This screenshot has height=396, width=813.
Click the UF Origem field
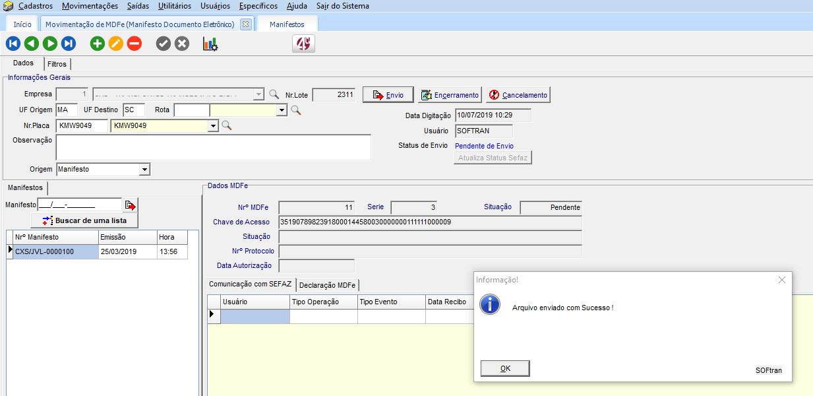[67, 110]
